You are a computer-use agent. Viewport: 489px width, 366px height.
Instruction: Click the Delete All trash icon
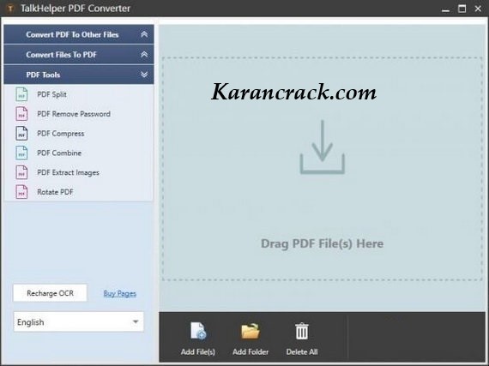pyautogui.click(x=302, y=331)
